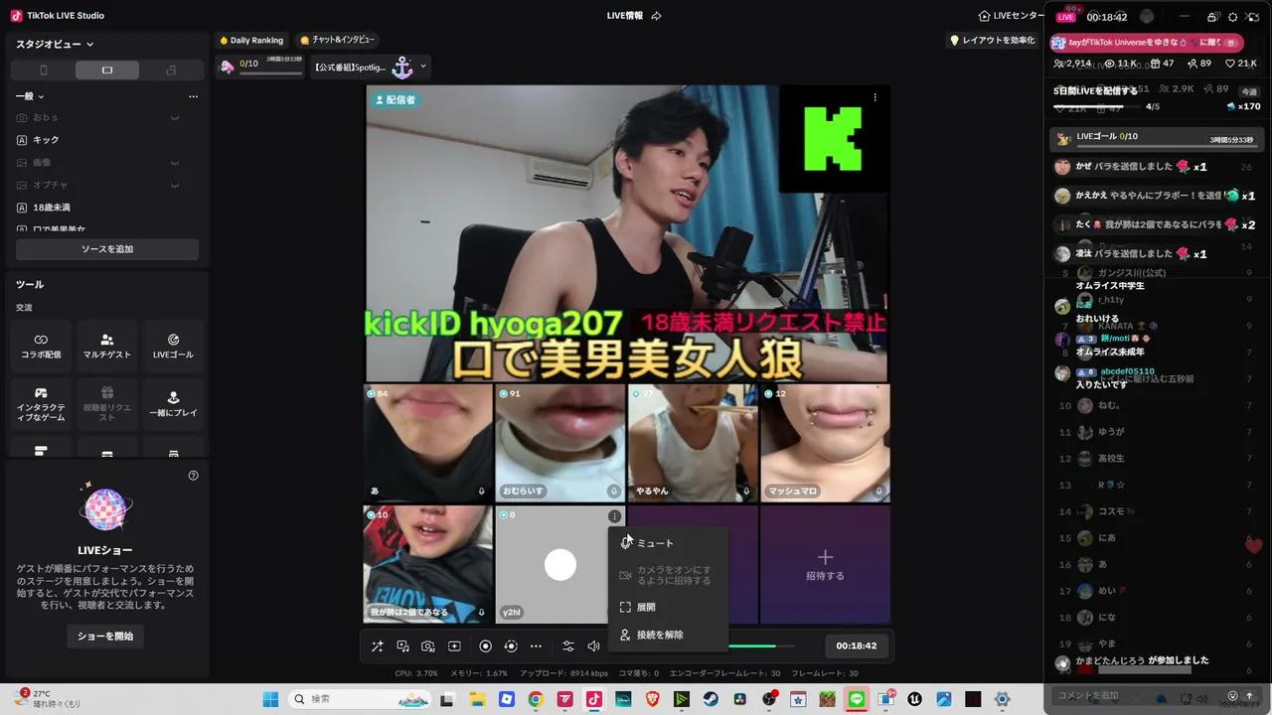Open the magic wand effects tool
The width and height of the screenshot is (1272, 715).
[378, 646]
